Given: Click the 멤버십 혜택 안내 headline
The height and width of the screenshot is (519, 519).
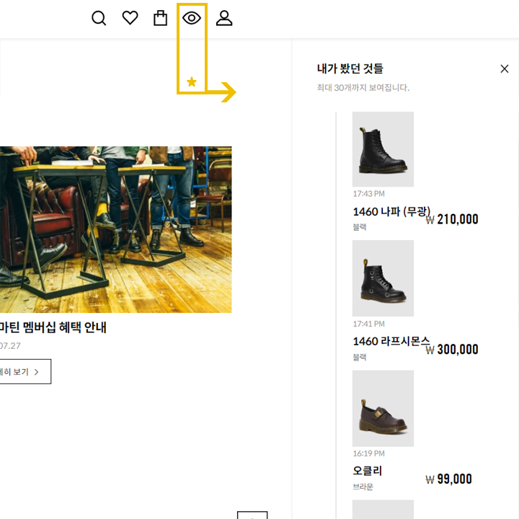Looking at the screenshot, I should point(65,328).
